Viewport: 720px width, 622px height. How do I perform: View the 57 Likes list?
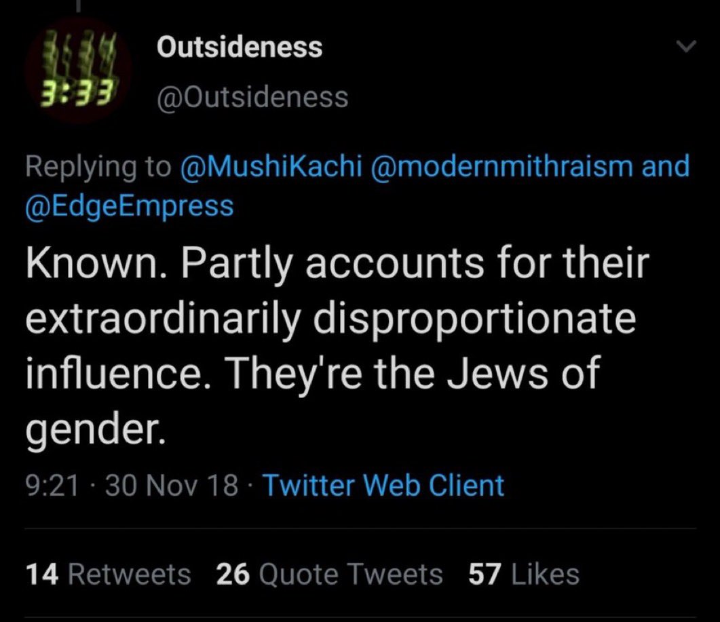point(524,575)
